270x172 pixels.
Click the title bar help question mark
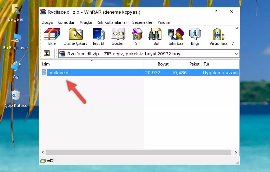[216, 12]
